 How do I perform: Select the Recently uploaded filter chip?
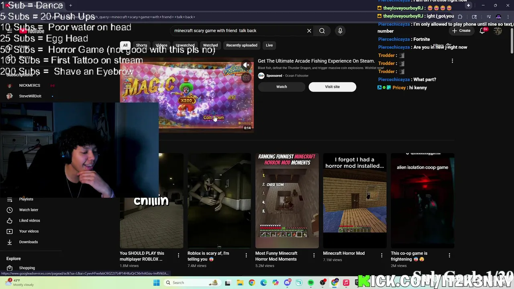[x=242, y=45]
